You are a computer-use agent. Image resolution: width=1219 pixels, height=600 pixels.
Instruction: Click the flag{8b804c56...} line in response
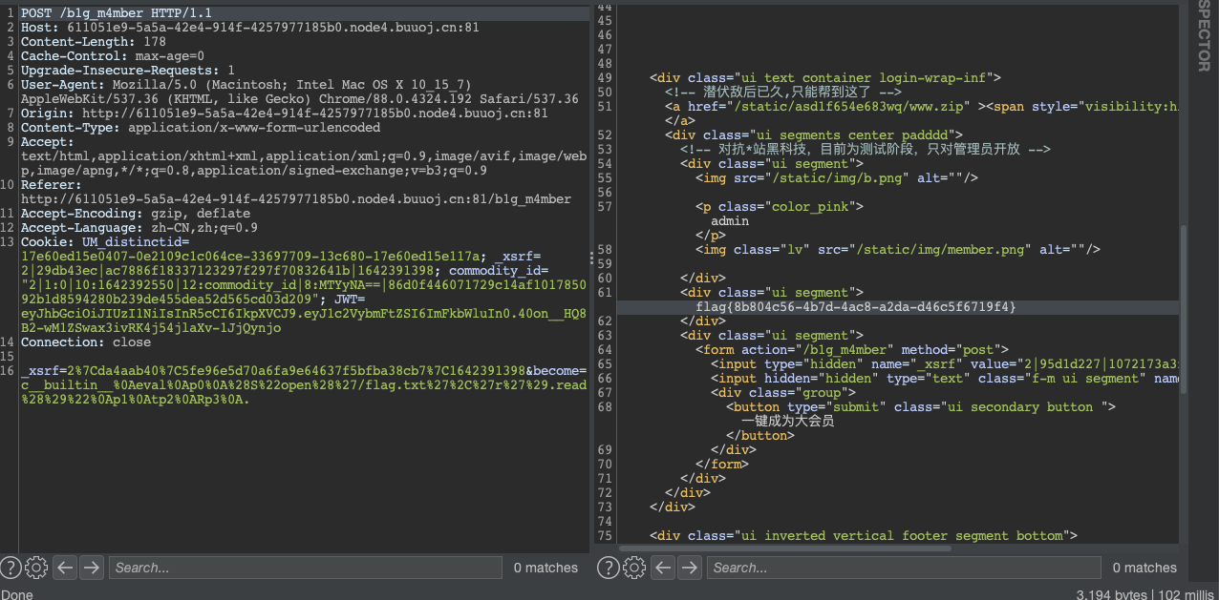point(856,307)
